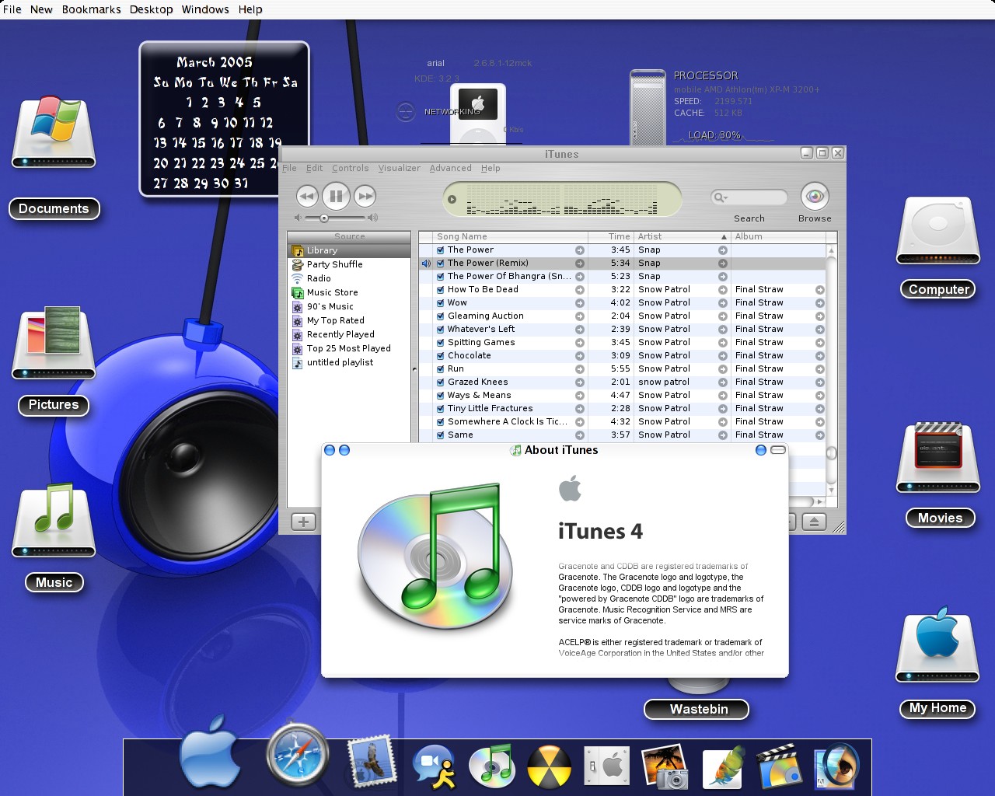Open the Music desktop drive icon

(54, 521)
